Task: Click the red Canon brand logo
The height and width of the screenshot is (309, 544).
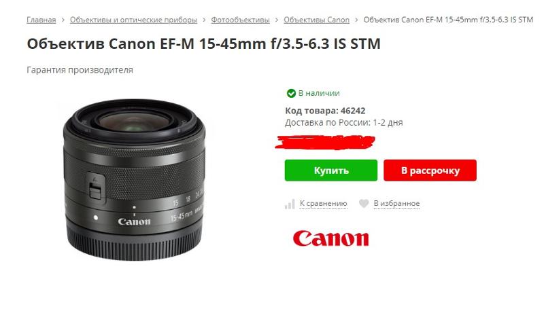Action: [x=330, y=238]
